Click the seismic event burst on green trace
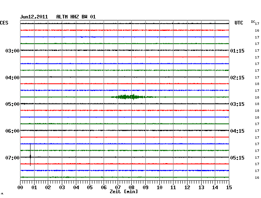The image size is (261, 198). click(133, 97)
